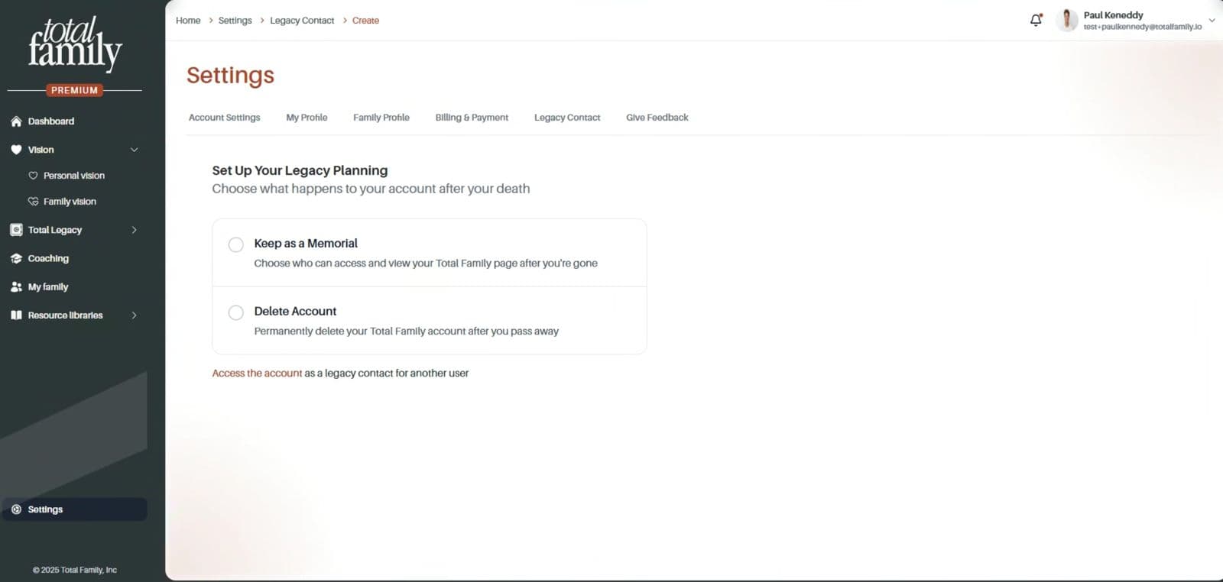Open the Family Profile tab
1223x582 pixels.
pos(381,118)
